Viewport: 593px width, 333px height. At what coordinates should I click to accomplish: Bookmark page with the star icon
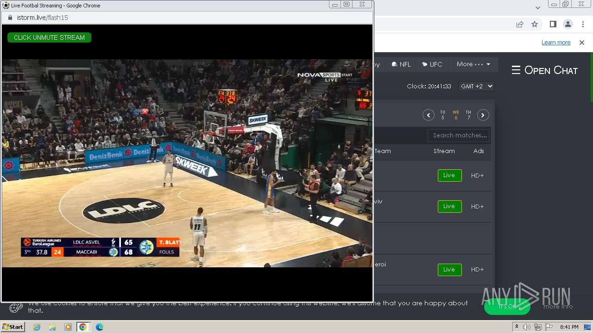point(535,25)
